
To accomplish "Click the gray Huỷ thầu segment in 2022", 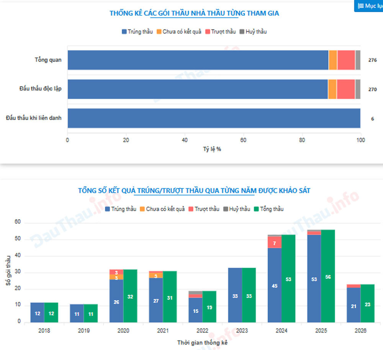I will click(195, 293).
